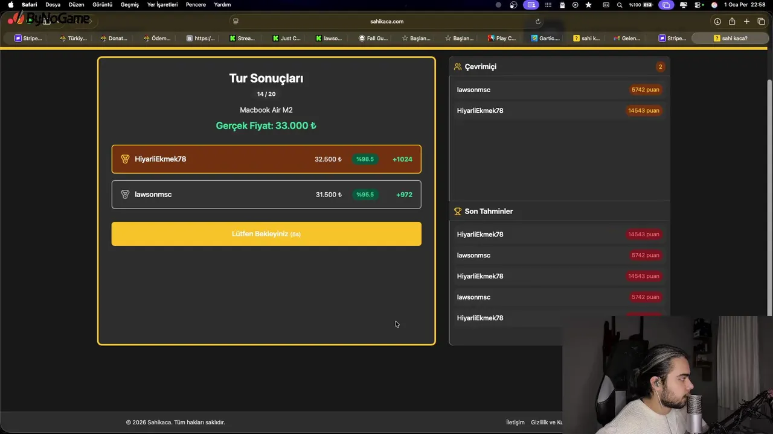The width and height of the screenshot is (773, 434).
Task: Click the page reload icon
Action: [x=537, y=21]
